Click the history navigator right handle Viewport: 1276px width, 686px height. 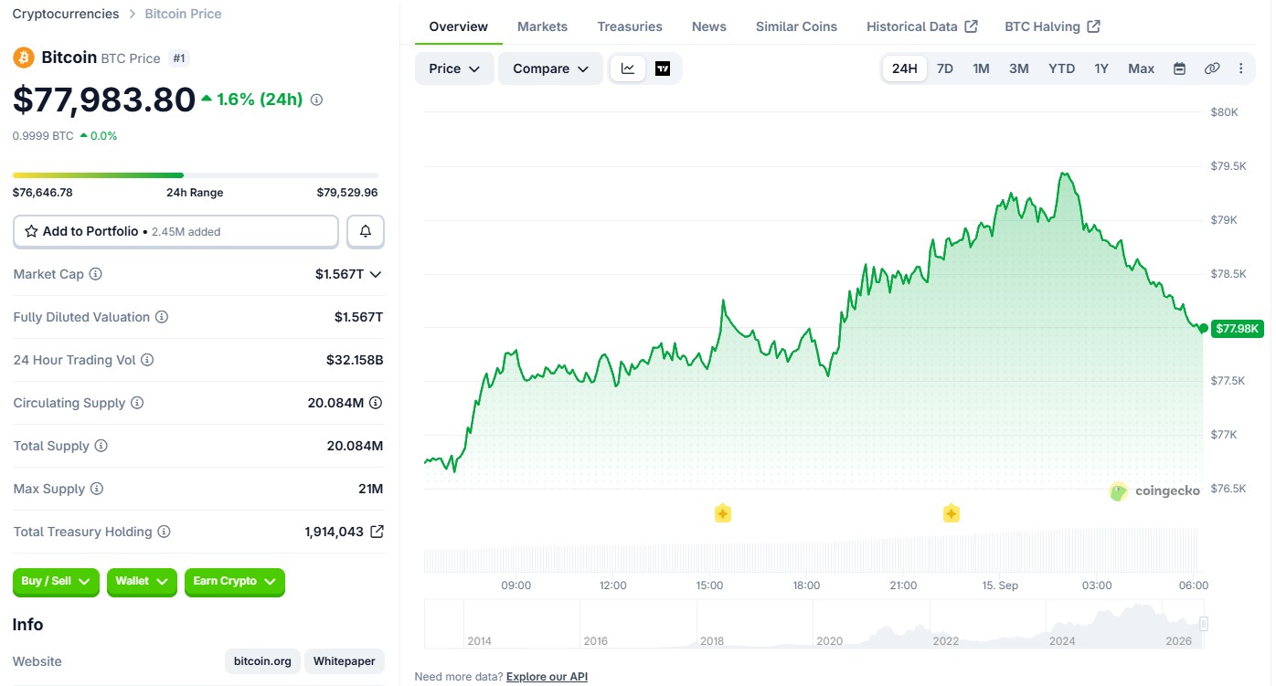[1204, 624]
